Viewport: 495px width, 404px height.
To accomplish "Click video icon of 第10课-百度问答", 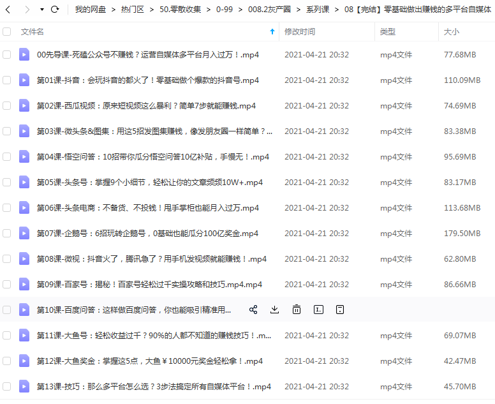I will click(x=24, y=310).
